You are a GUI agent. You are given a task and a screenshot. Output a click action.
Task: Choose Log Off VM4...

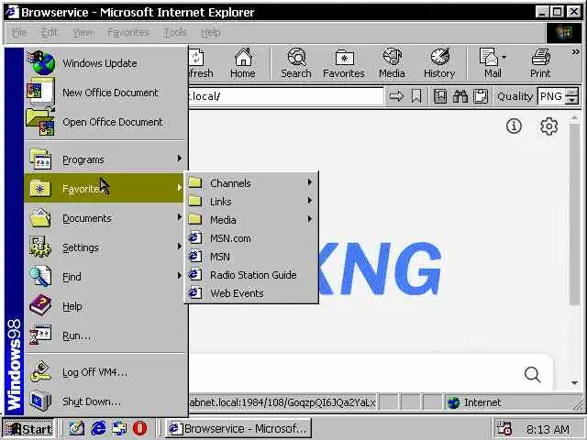click(105, 372)
